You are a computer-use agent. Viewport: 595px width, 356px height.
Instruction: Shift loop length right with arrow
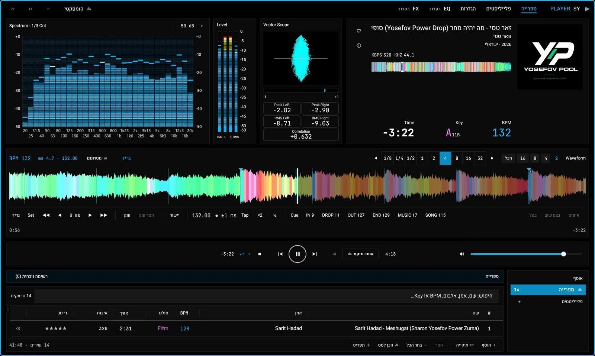(x=492, y=158)
